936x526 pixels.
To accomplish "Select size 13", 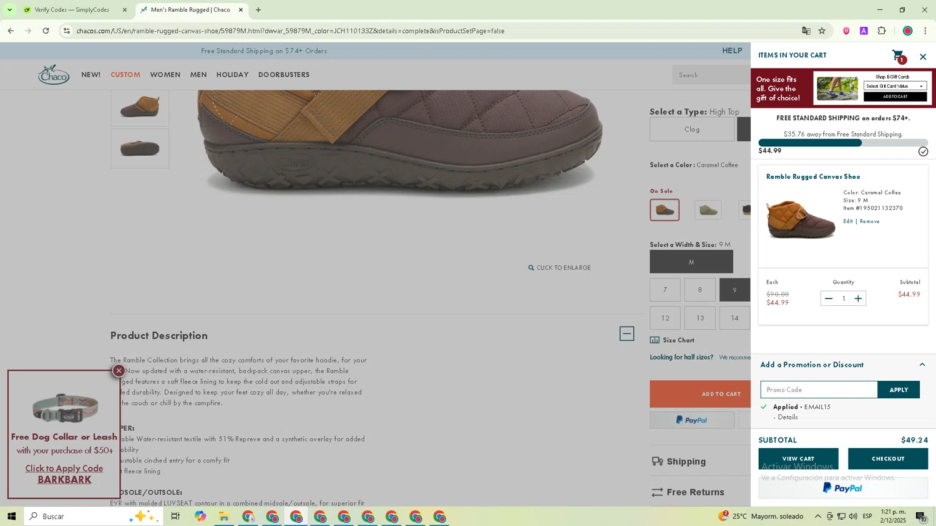I will pos(700,318).
